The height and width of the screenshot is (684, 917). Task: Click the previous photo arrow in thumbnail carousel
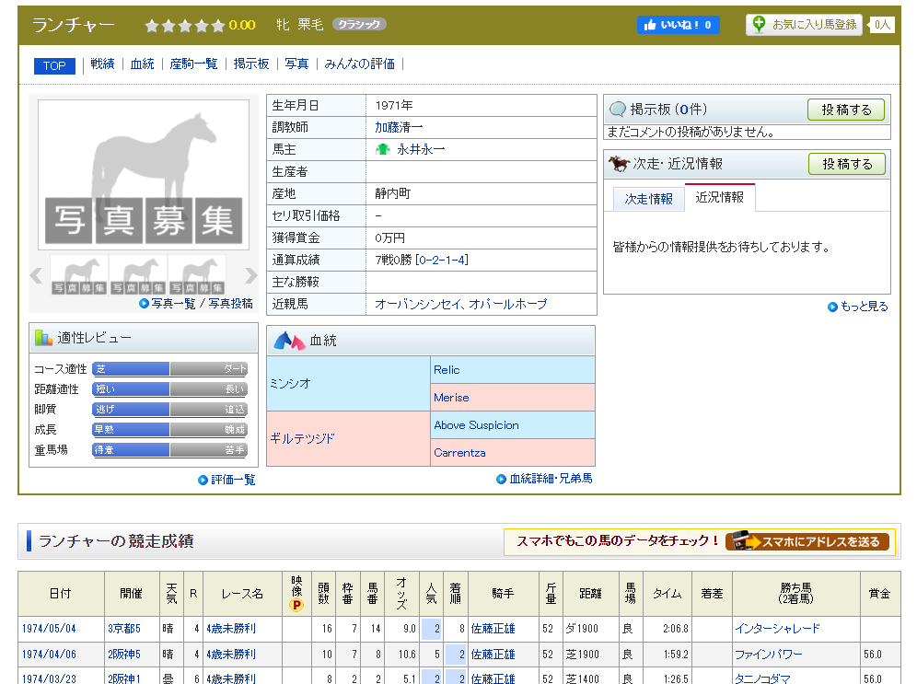point(37,275)
